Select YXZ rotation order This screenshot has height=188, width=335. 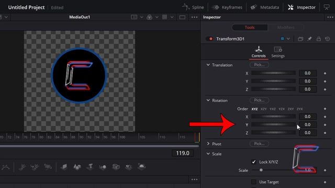[x=273, y=109]
